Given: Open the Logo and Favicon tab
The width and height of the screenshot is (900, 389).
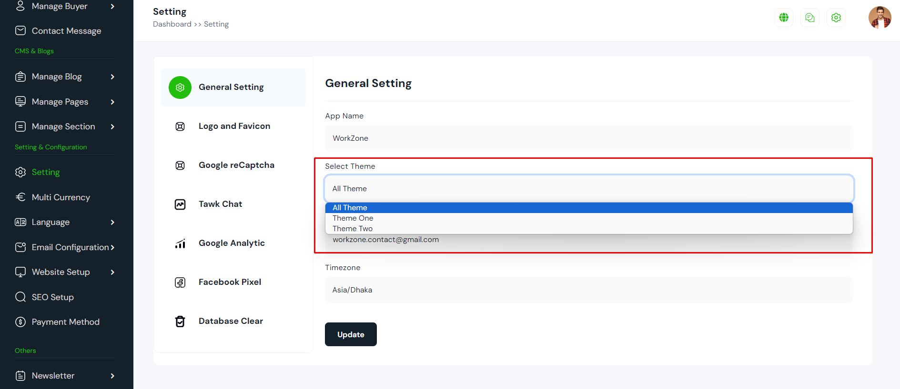Looking at the screenshot, I should [x=234, y=126].
